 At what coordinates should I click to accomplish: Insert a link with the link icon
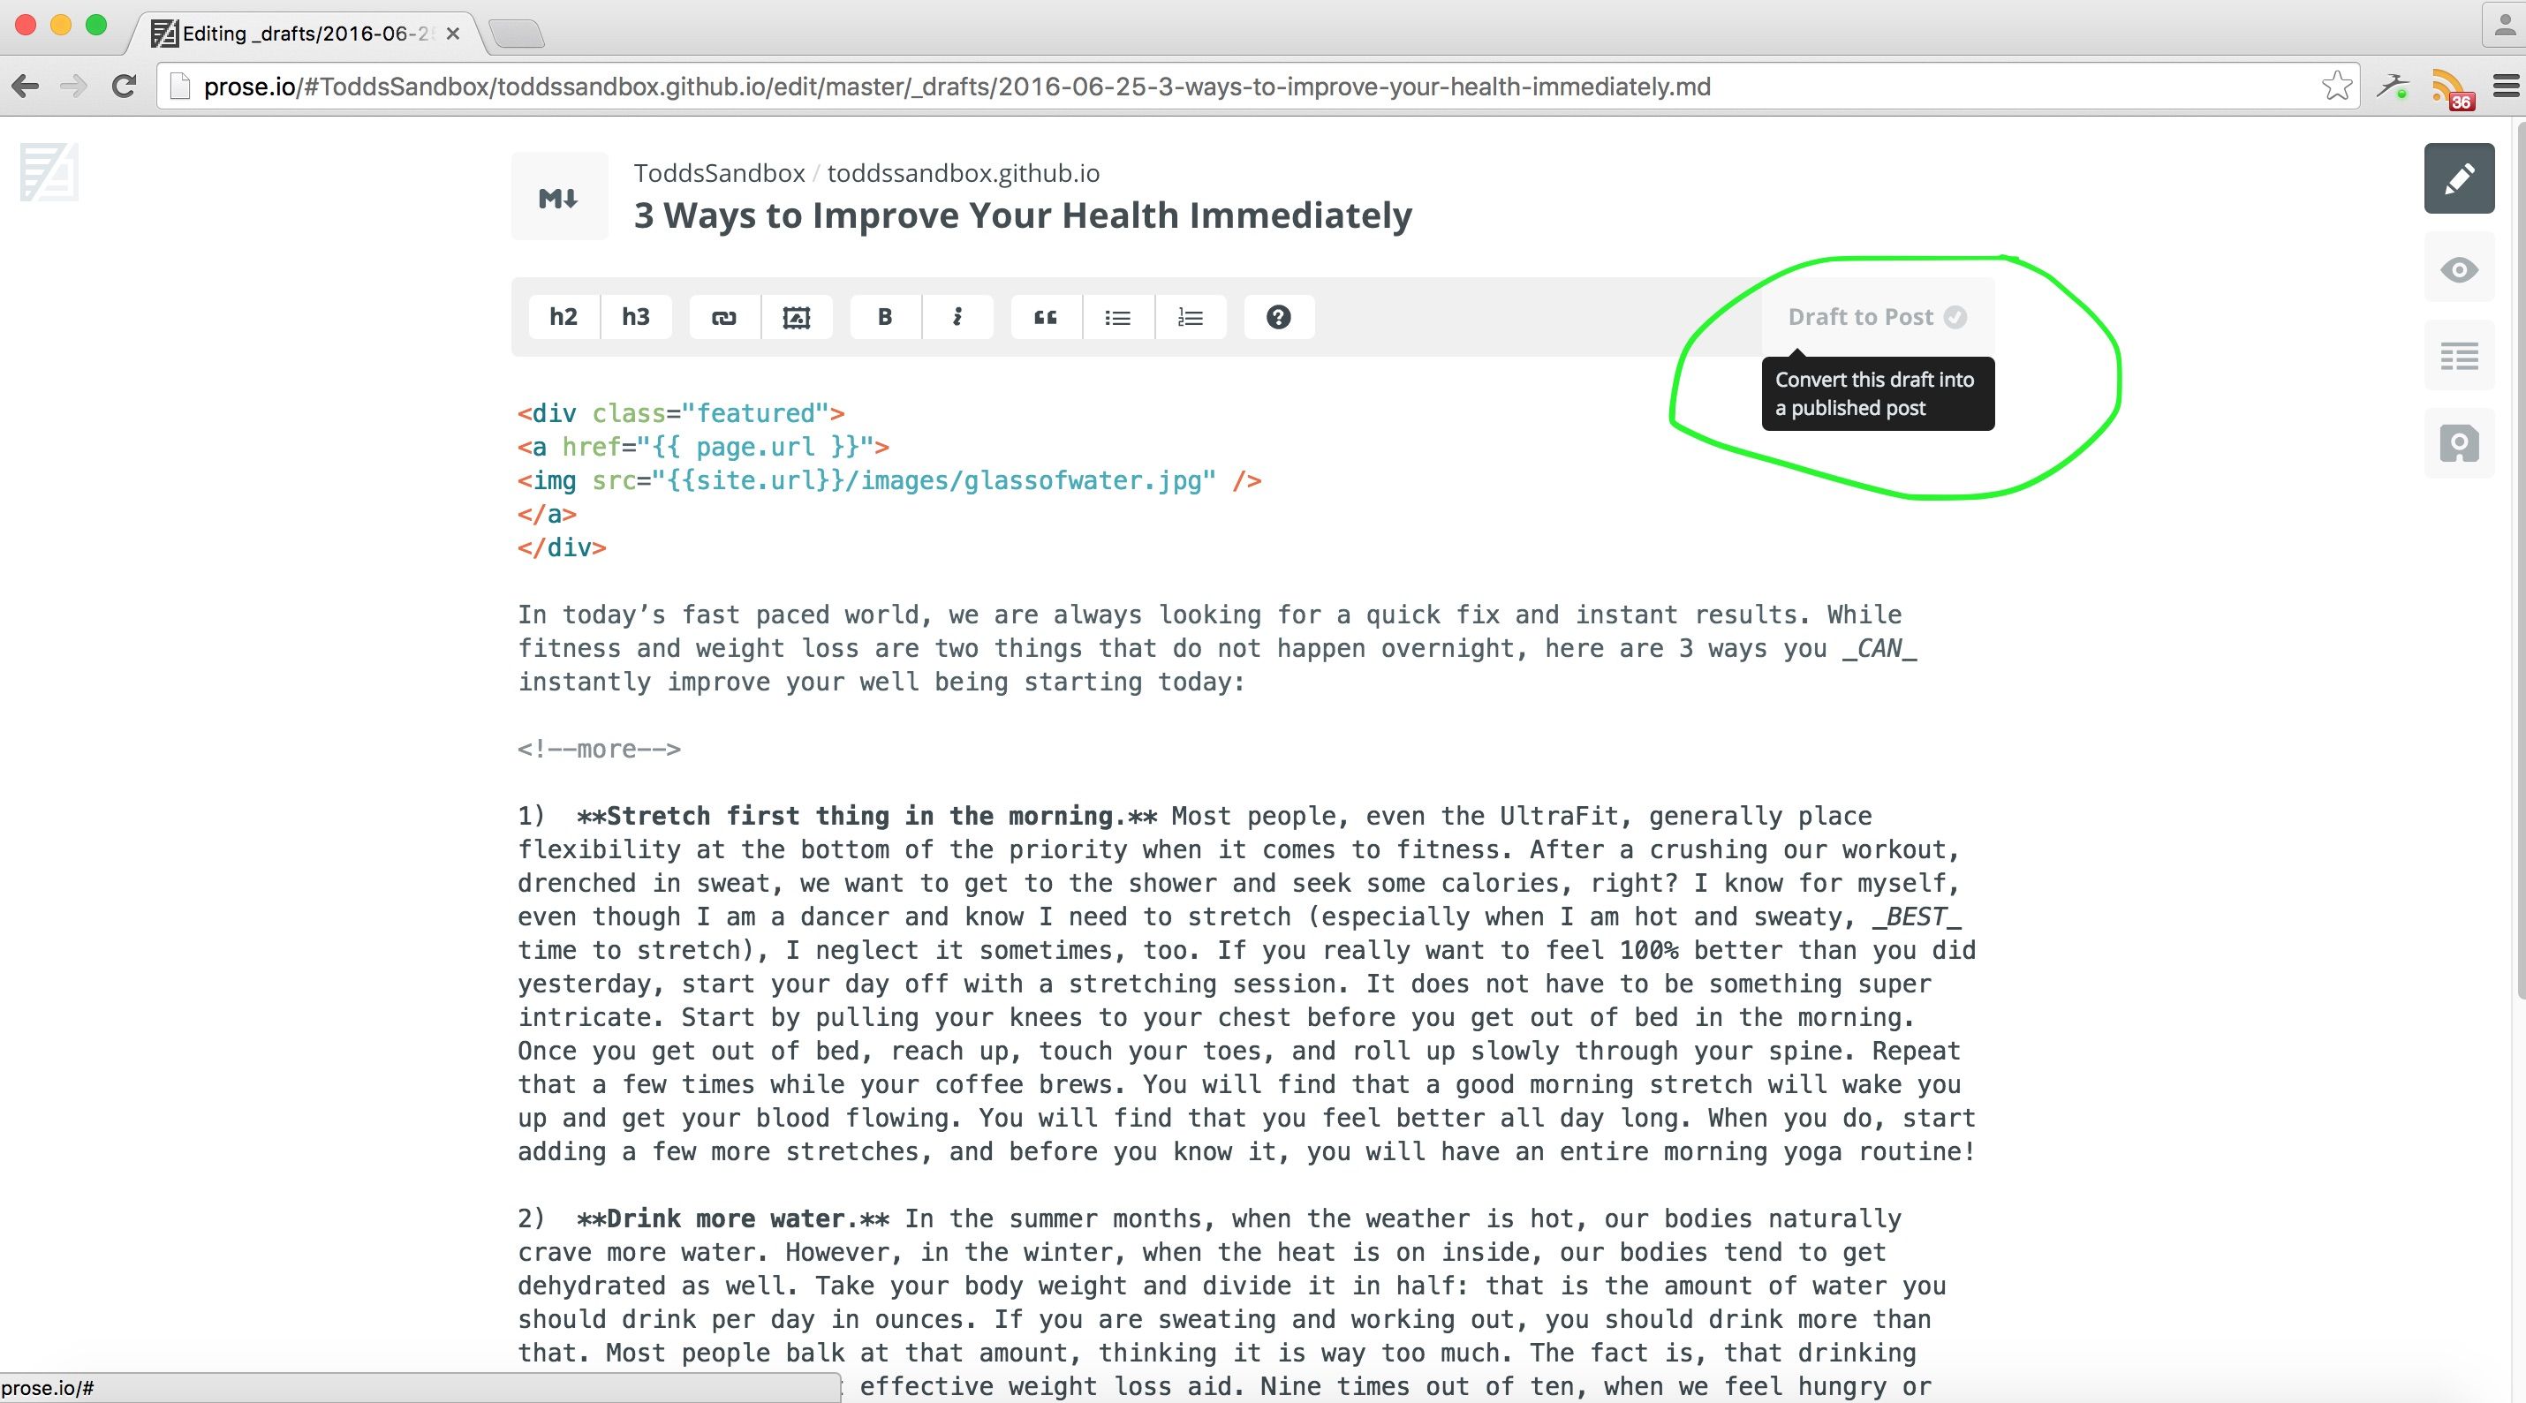tap(723, 317)
